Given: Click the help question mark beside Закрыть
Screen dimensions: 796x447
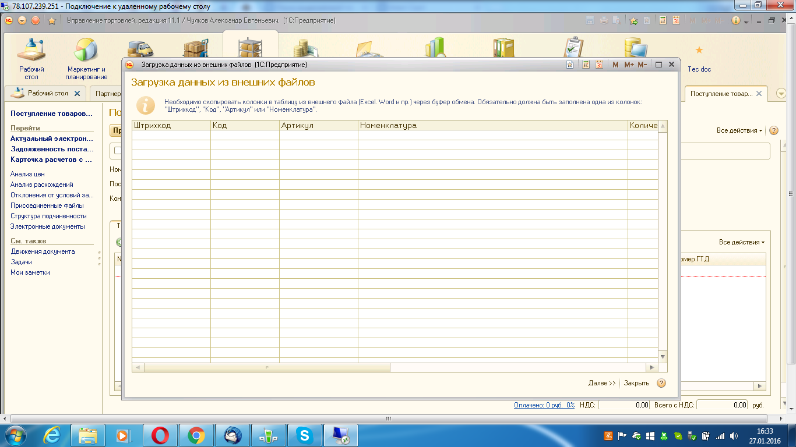Looking at the screenshot, I should [661, 383].
